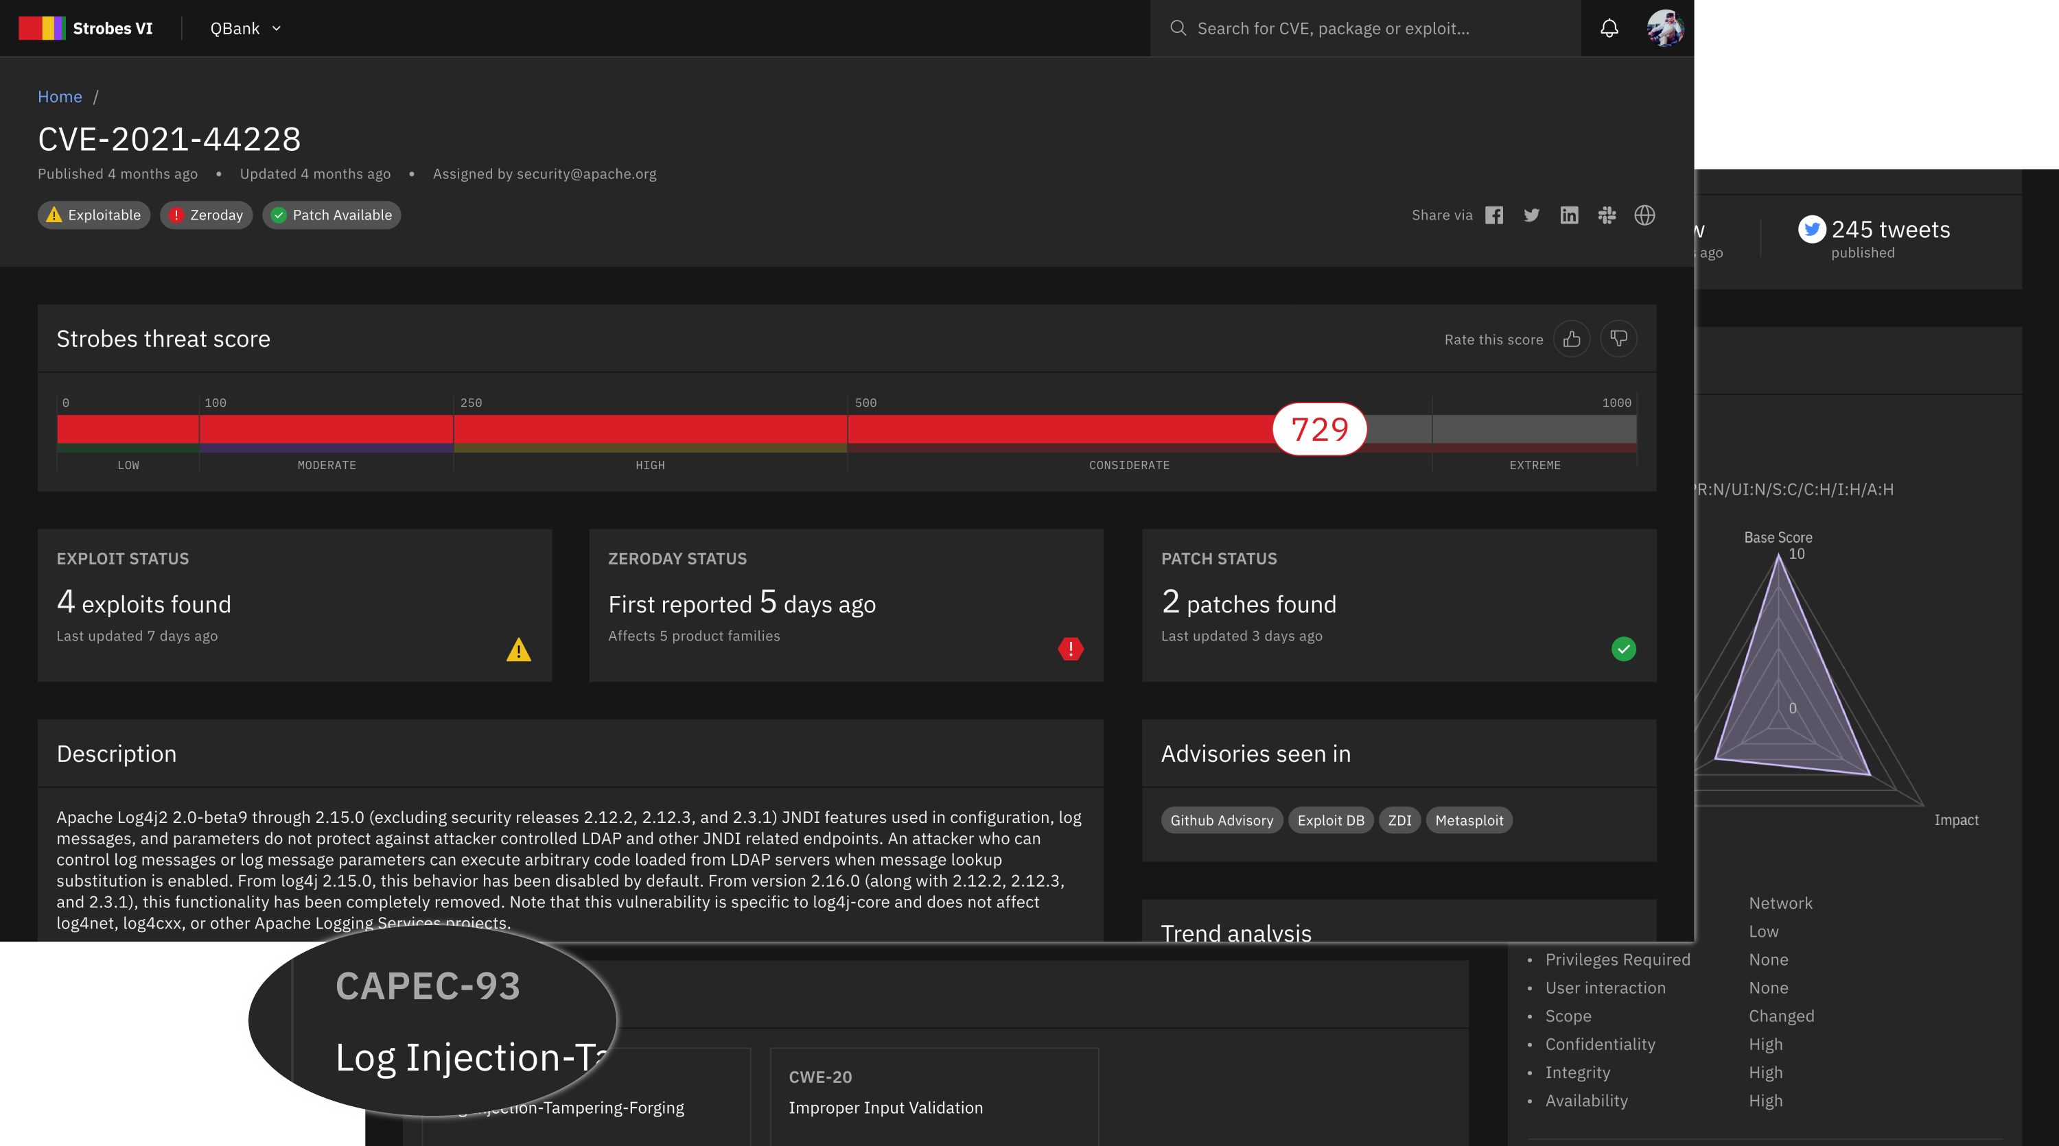Select the Metasploit advisory chip
This screenshot has height=1146, width=2059.
1469,820
